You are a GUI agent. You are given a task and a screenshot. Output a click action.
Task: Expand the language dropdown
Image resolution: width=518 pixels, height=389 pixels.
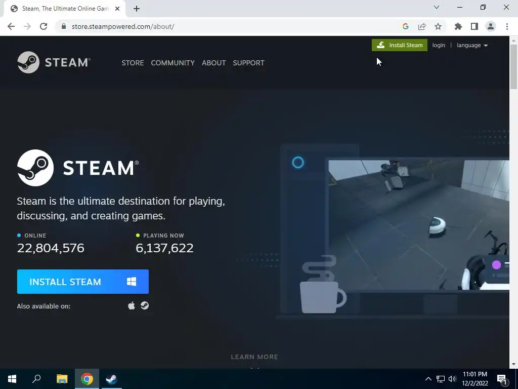(472, 45)
